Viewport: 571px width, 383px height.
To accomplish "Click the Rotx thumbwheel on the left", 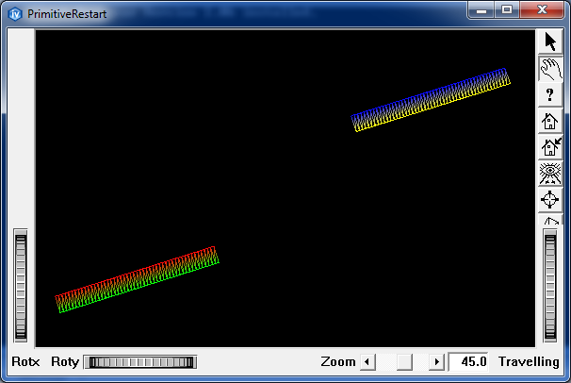I will coord(21,286).
